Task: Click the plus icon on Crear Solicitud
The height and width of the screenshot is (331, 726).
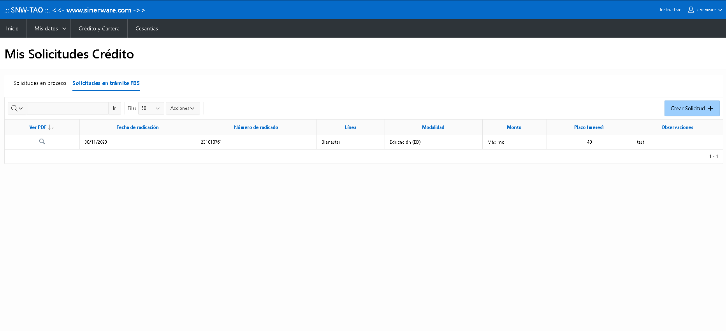Action: [710, 108]
